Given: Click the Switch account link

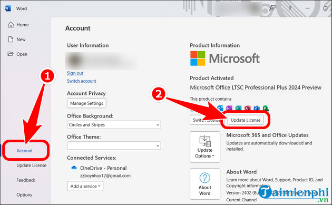Looking at the screenshot, I should [x=82, y=81].
